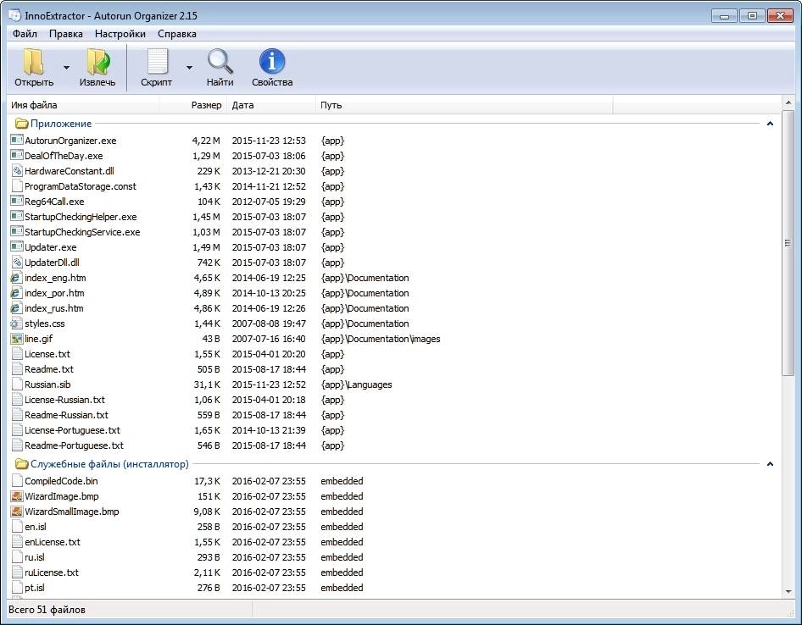This screenshot has height=625, width=802.
Task: Click CompiledCode.bin file icon
Action: (17, 480)
